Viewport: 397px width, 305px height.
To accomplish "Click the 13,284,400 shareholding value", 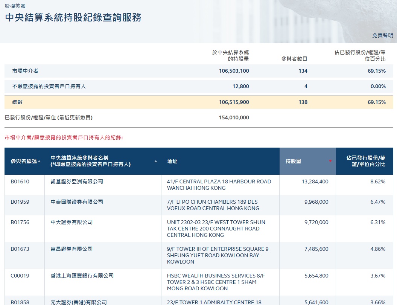I will tap(315, 181).
